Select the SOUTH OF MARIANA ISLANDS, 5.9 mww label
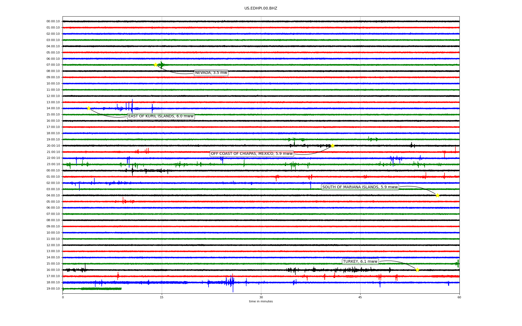The height and width of the screenshot is (326, 522). (x=360, y=187)
